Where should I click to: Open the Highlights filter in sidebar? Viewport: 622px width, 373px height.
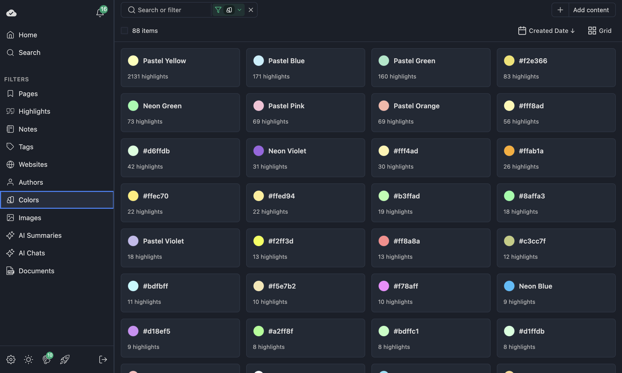[34, 111]
